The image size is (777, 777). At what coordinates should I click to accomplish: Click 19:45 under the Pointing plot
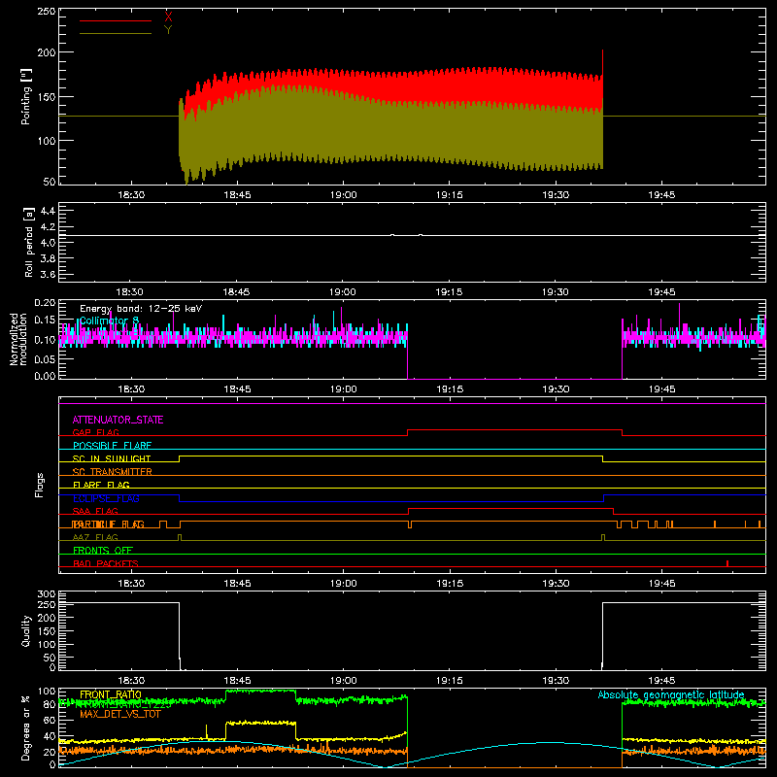click(x=661, y=195)
